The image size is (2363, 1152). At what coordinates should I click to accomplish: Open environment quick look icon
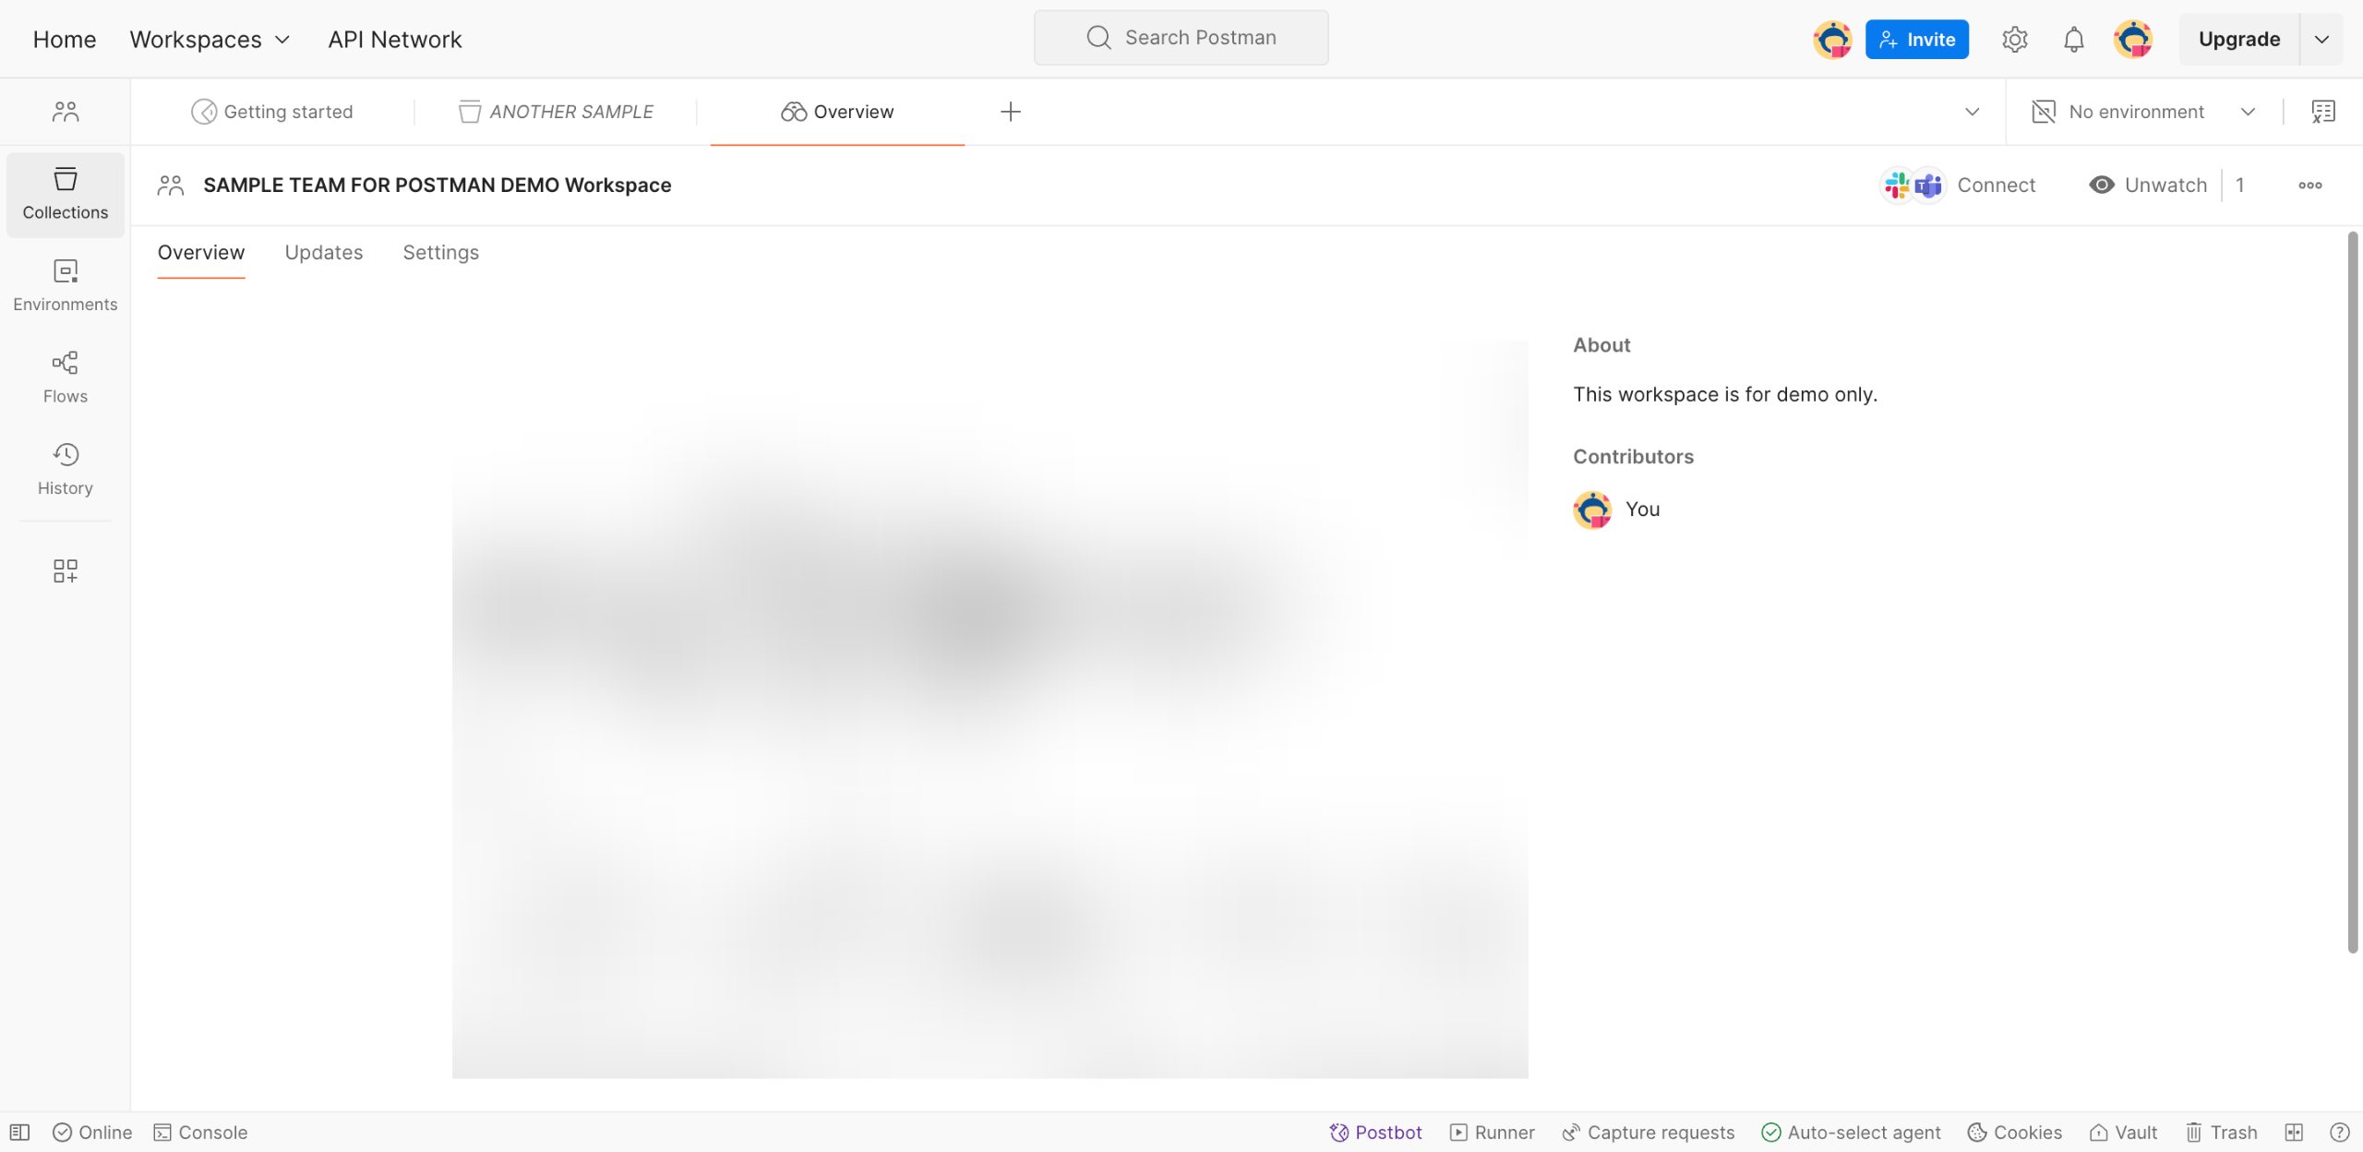point(2322,112)
